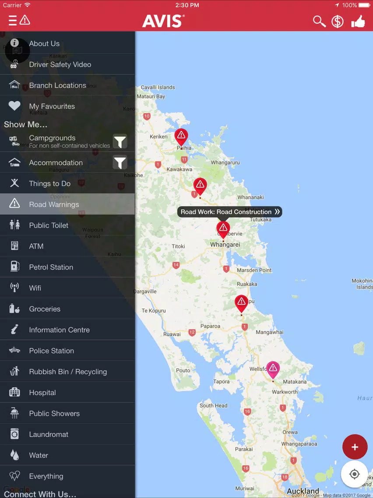Click the Petrol Station pump icon
The image size is (373, 498).
14,267
